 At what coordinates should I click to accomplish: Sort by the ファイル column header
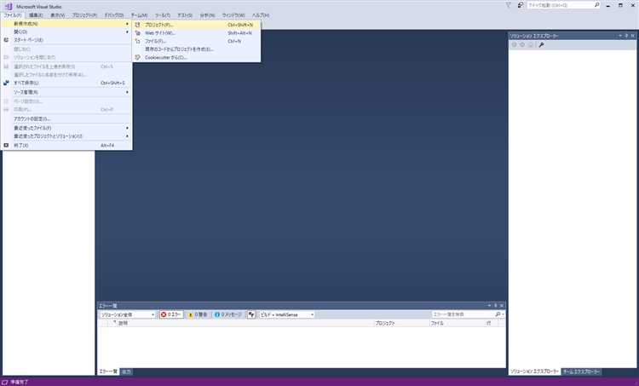pos(437,323)
